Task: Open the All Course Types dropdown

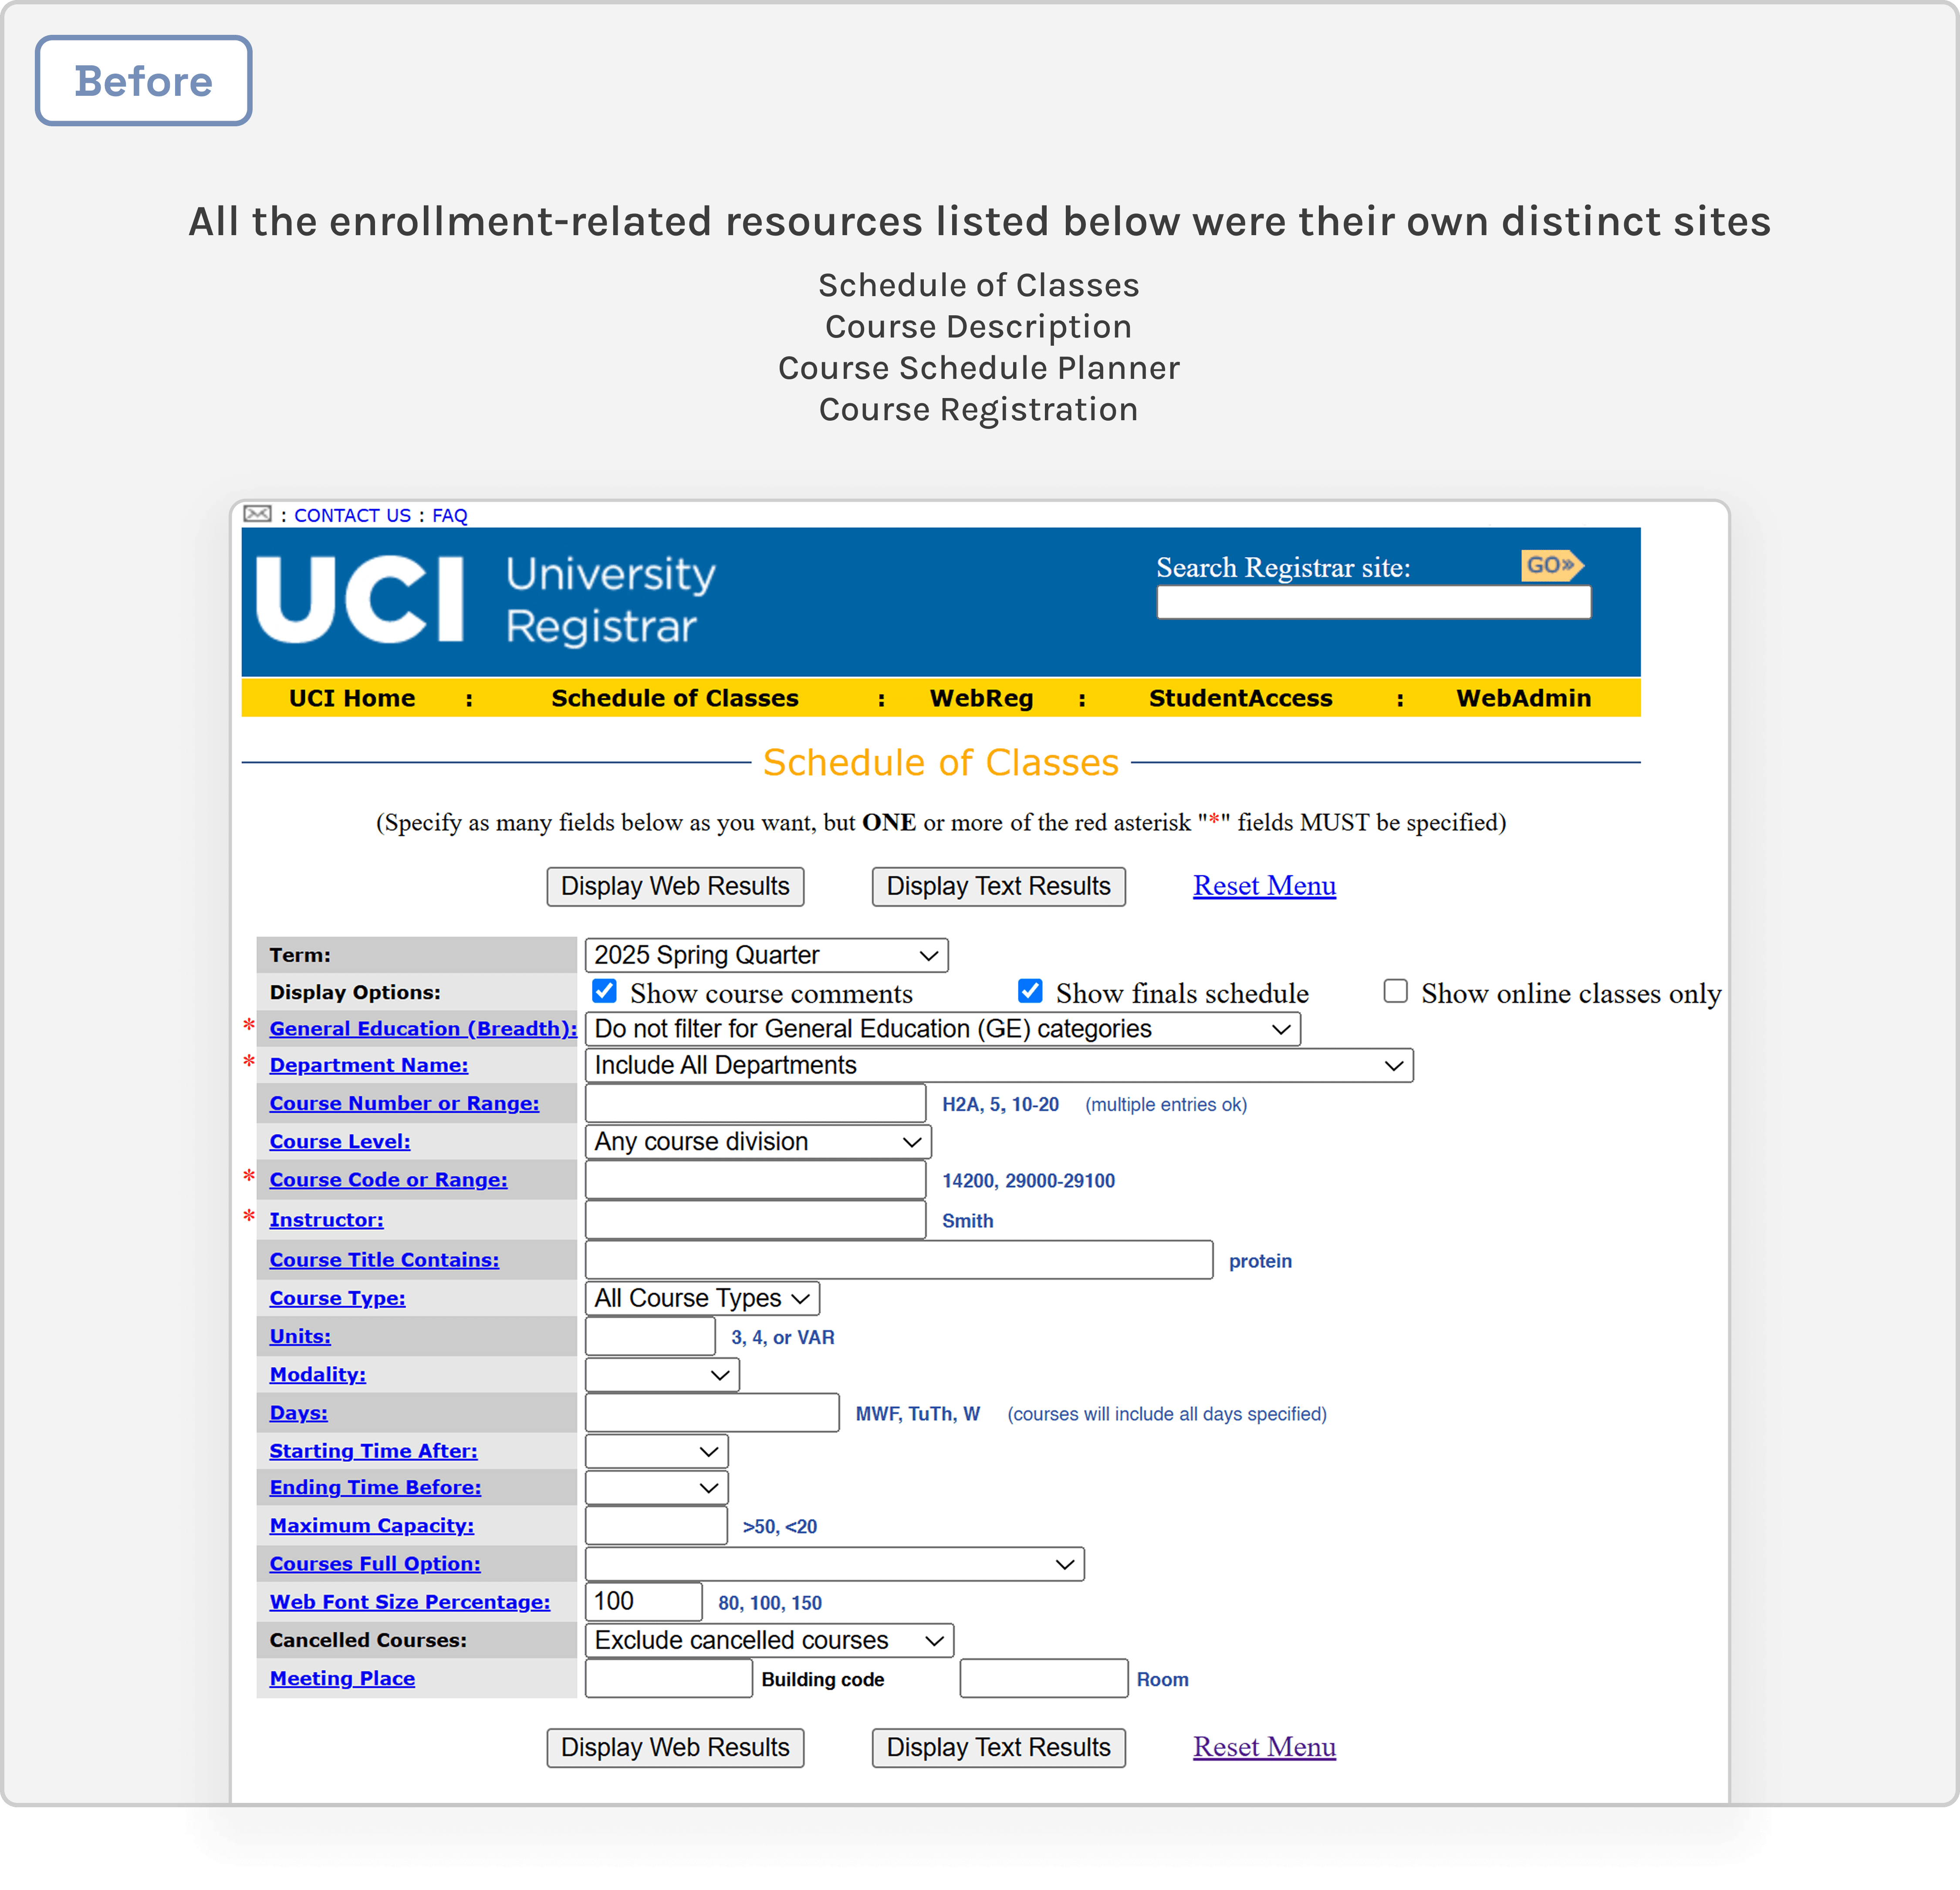Action: tap(702, 1298)
